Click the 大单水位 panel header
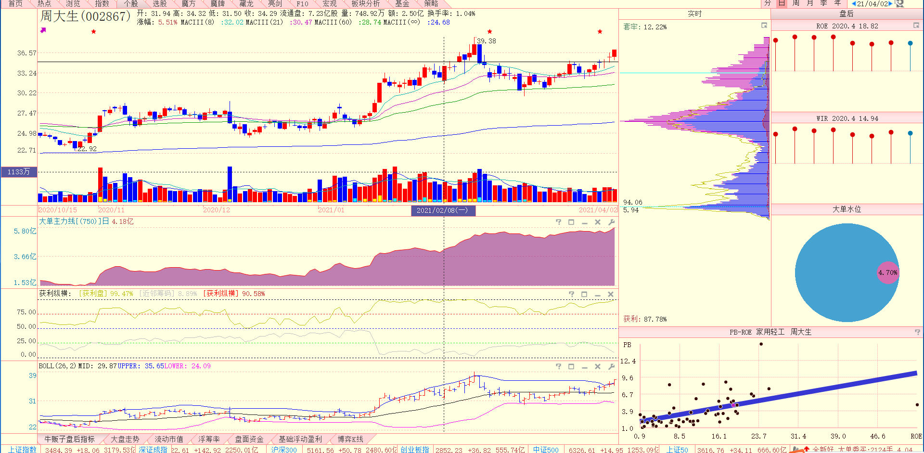Image resolution: width=924 pixels, height=453 pixels. (847, 209)
